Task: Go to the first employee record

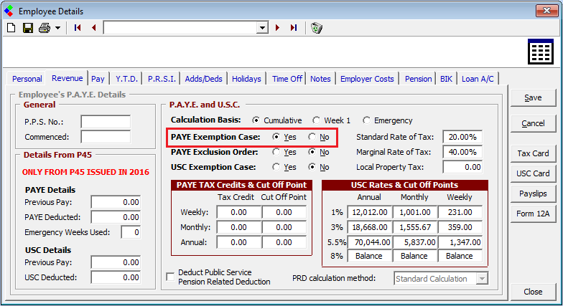Action: [78, 28]
